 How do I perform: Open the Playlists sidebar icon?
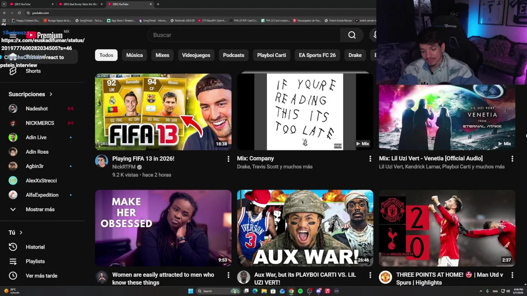click(13, 261)
